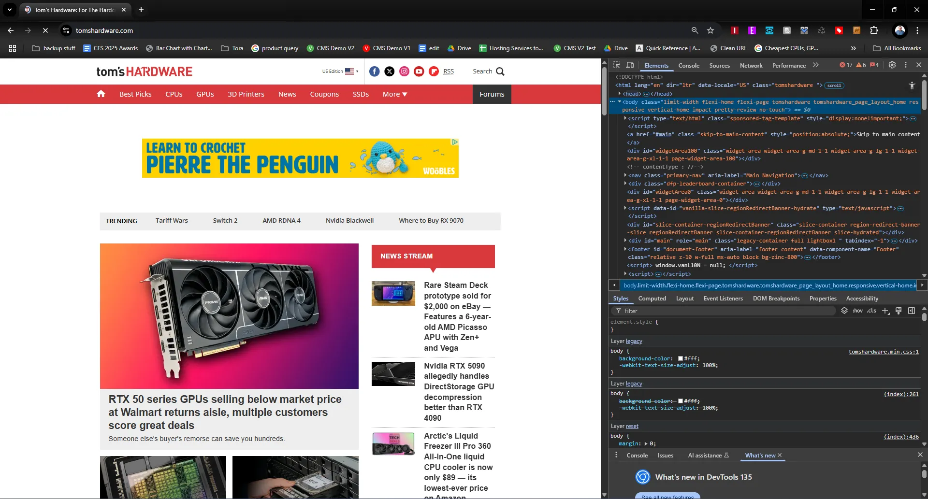Focus the styles Filter input field
928x499 pixels.
[x=724, y=311]
